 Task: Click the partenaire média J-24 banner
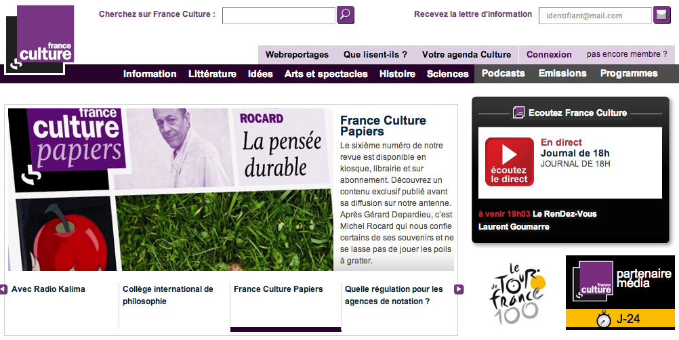(620, 293)
